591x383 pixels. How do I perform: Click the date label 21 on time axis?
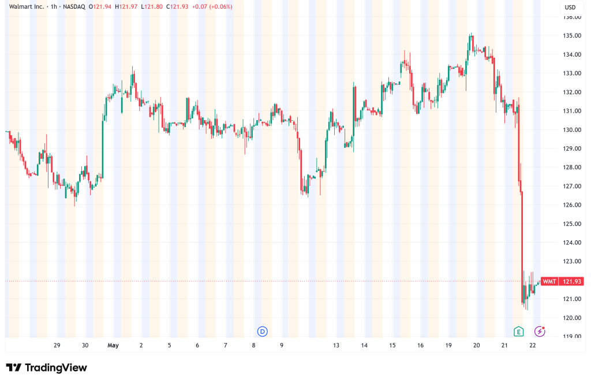504,345
